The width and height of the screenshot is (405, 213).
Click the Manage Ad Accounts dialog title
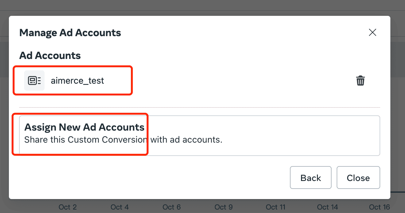tap(70, 33)
